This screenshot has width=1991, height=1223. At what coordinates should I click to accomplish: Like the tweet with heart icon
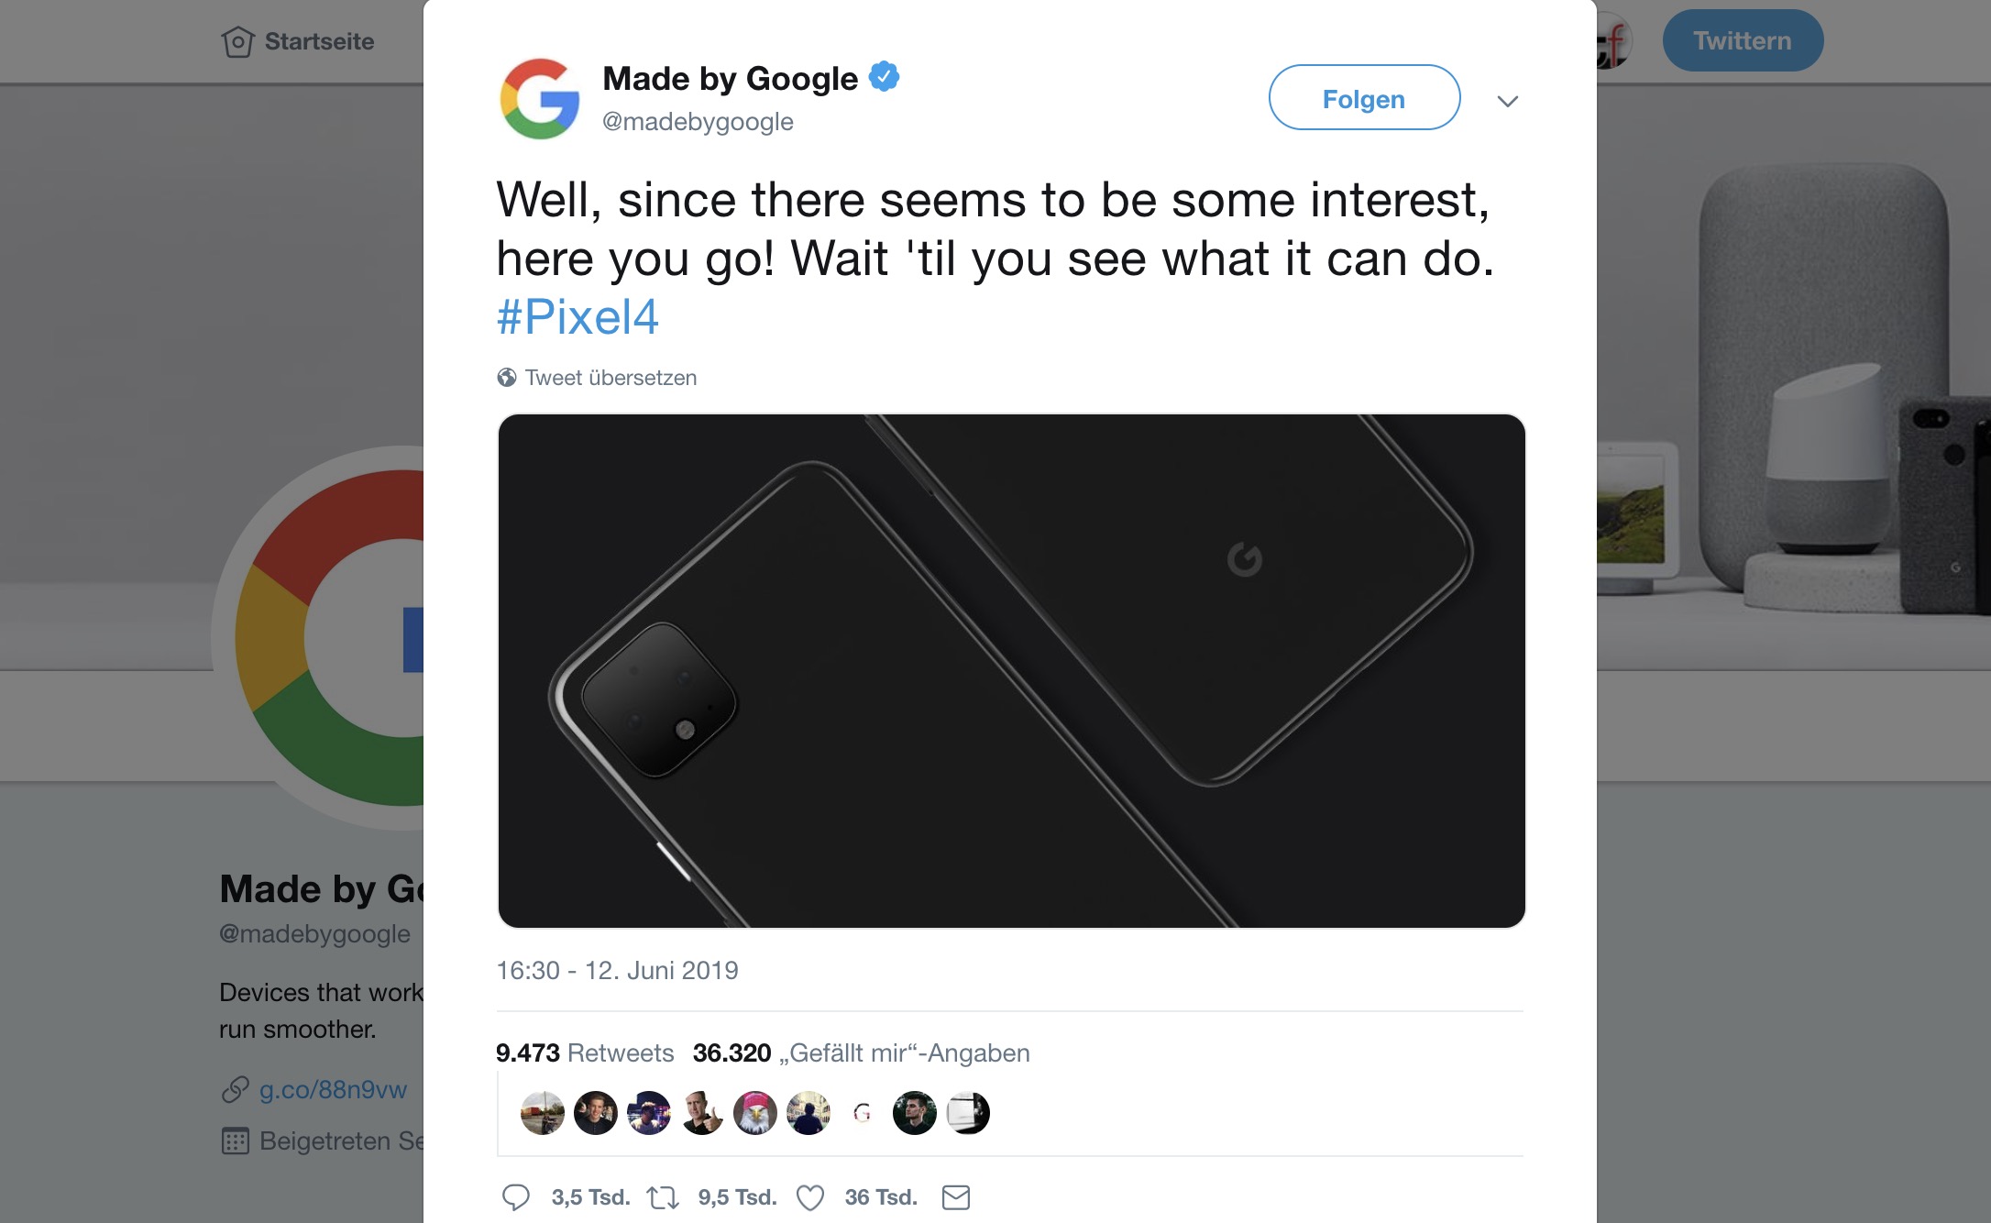coord(810,1197)
